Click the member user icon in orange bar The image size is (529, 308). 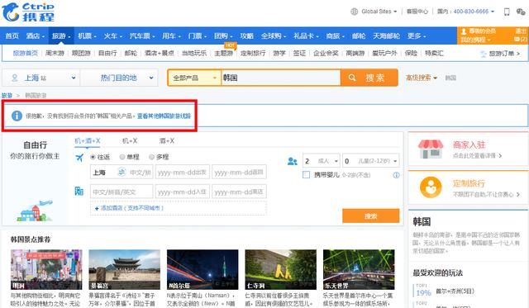(464, 31)
